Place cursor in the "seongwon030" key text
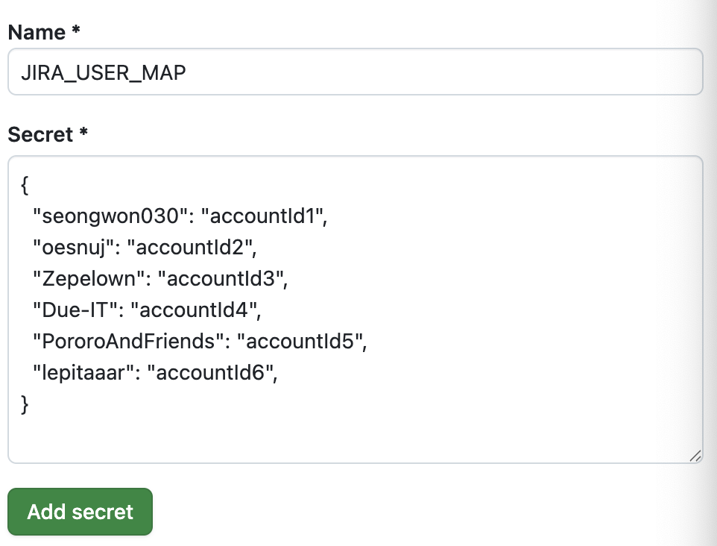Viewport: 717px width, 546px height. pos(110,216)
